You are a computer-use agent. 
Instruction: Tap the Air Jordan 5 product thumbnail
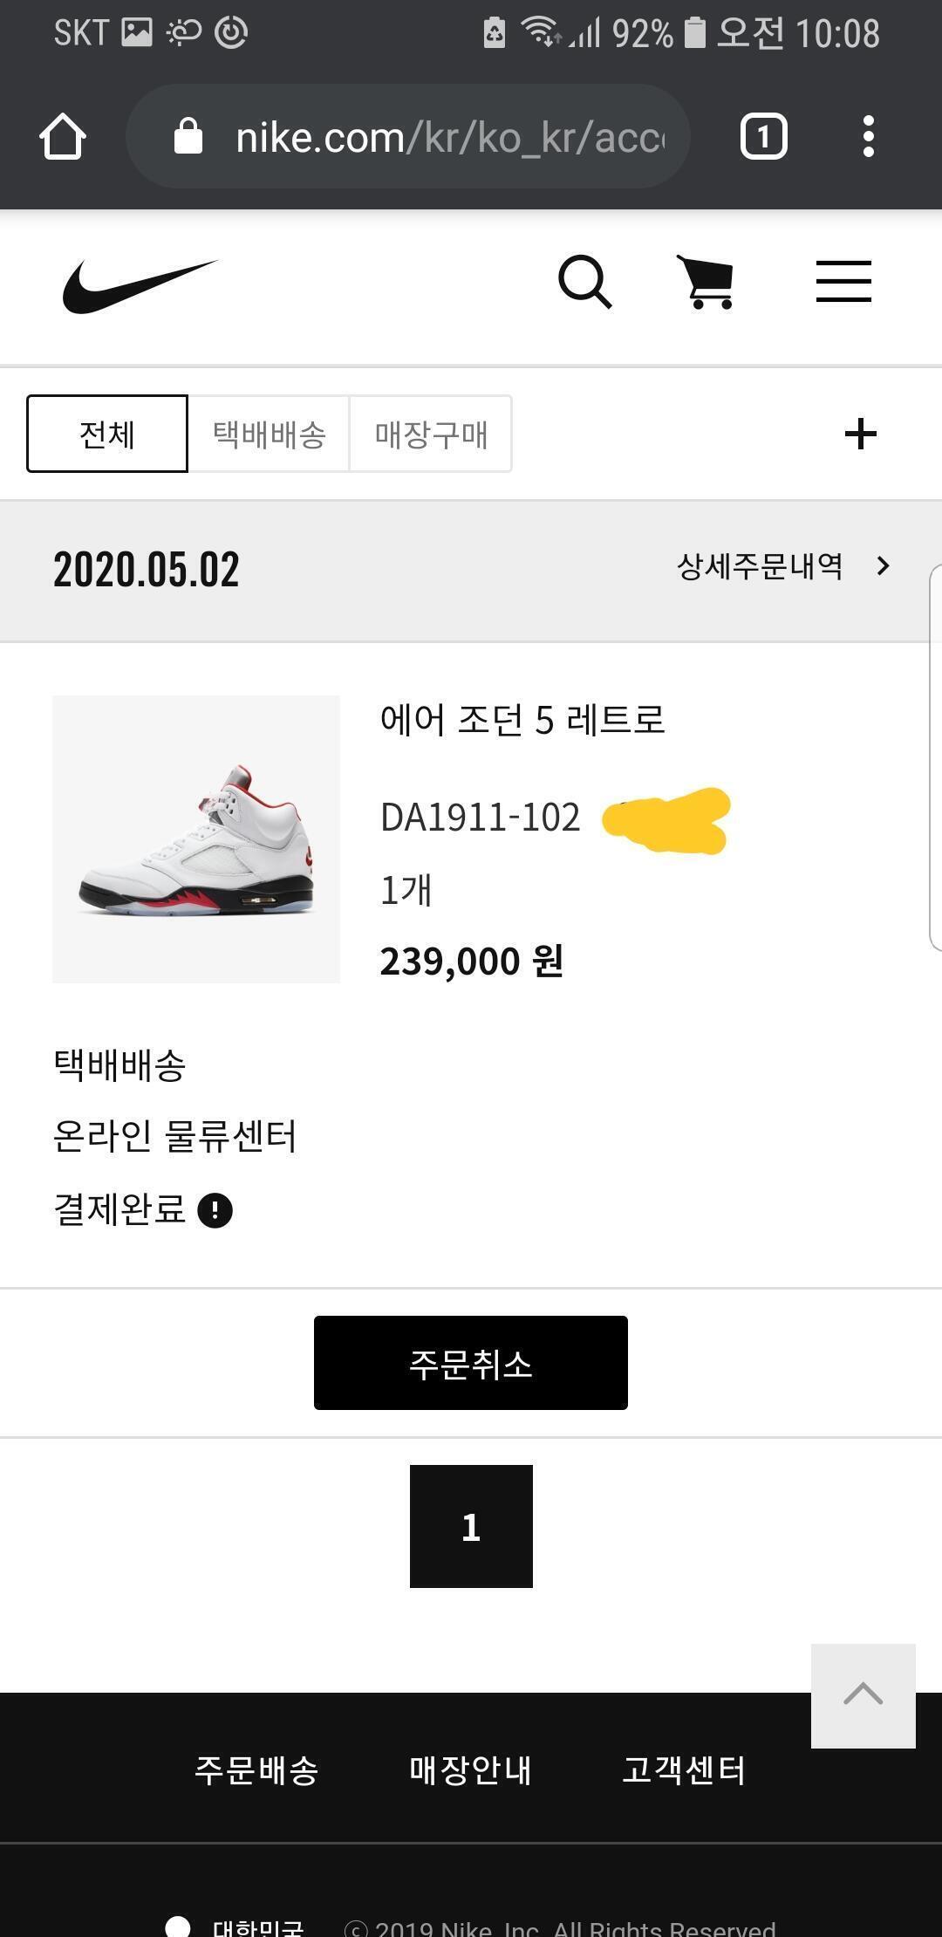(196, 838)
